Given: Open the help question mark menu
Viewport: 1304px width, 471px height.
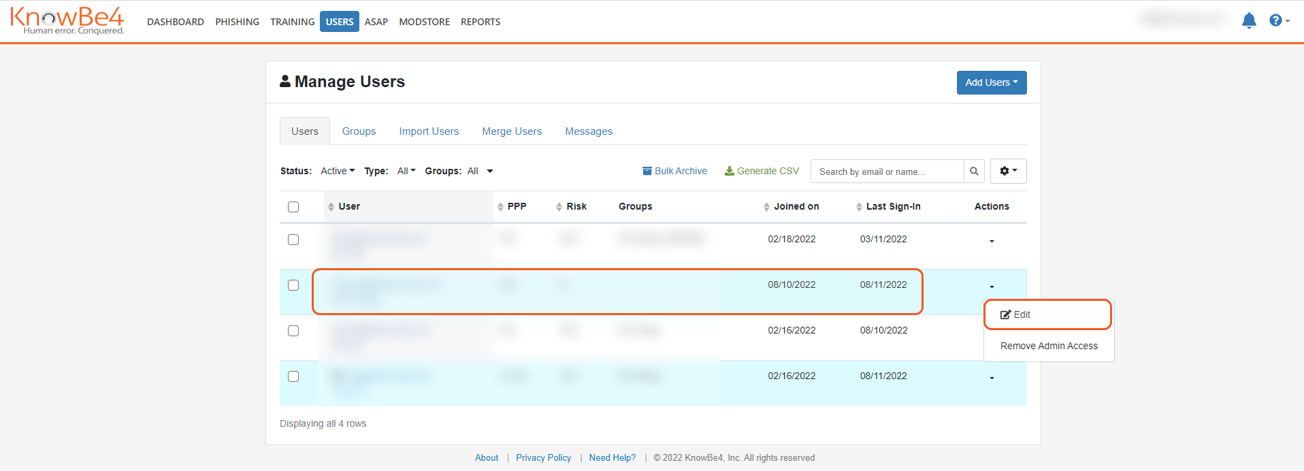Looking at the screenshot, I should tap(1278, 21).
